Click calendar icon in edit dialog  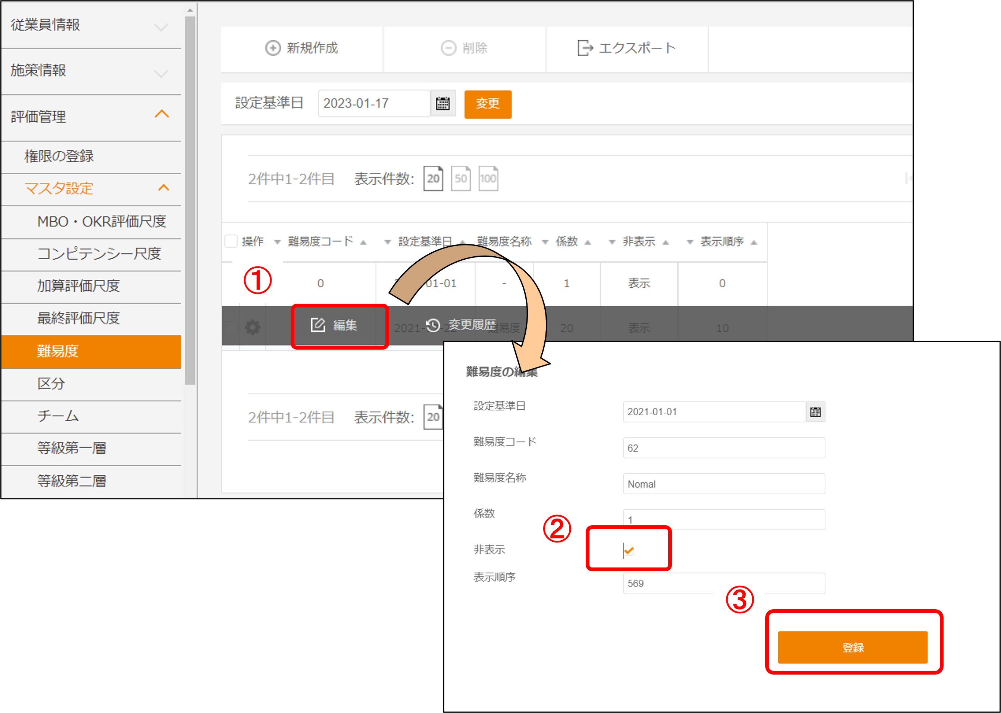[815, 412]
